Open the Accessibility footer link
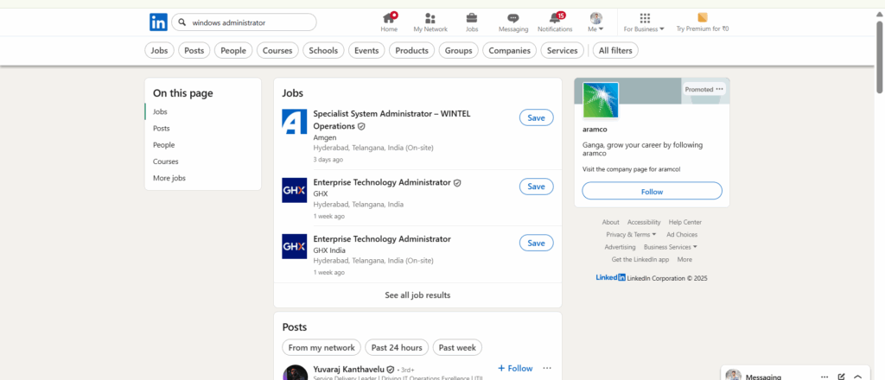 (644, 222)
